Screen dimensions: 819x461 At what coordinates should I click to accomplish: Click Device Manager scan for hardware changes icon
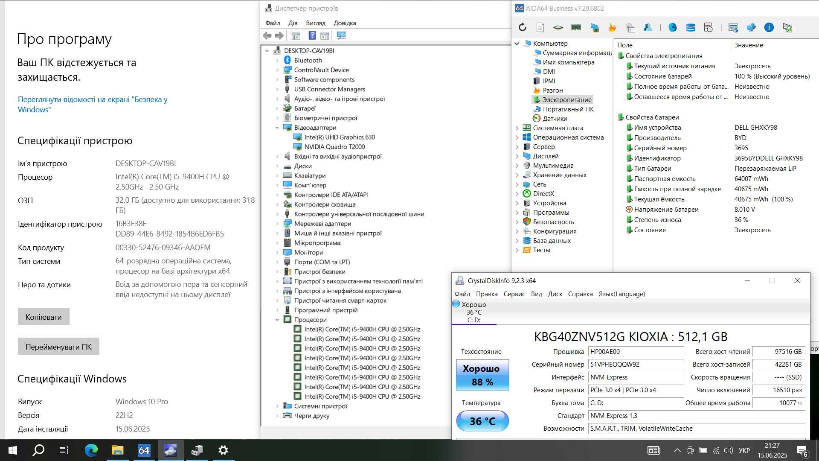coord(341,36)
